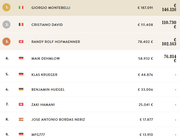The height and width of the screenshot is (138, 180).
Task: Click Italy flag next to Giorgio Montebelli
Action: pos(21,8)
